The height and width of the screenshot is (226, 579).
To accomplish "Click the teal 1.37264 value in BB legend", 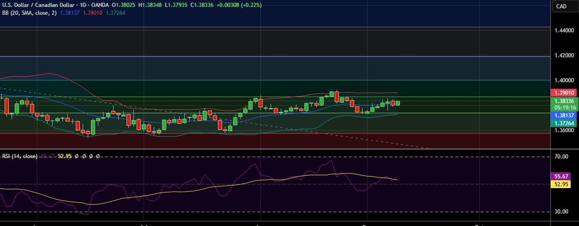I will pyautogui.click(x=115, y=12).
